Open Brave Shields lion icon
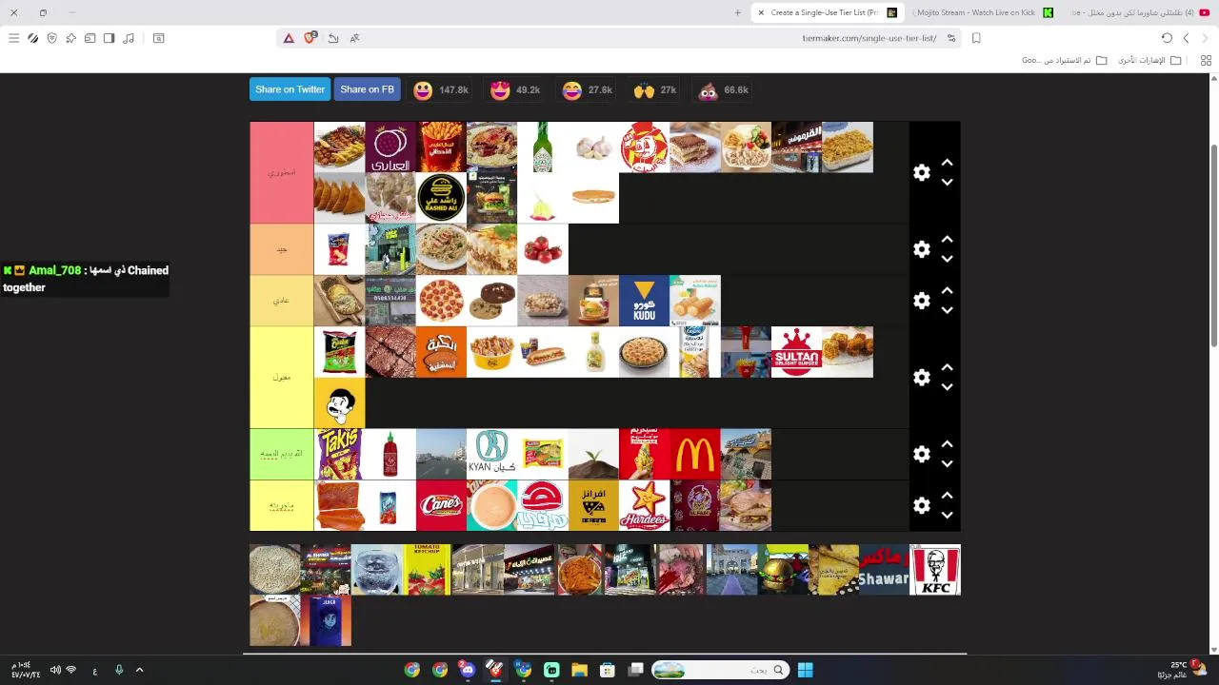This screenshot has height=685, width=1219. coord(310,38)
